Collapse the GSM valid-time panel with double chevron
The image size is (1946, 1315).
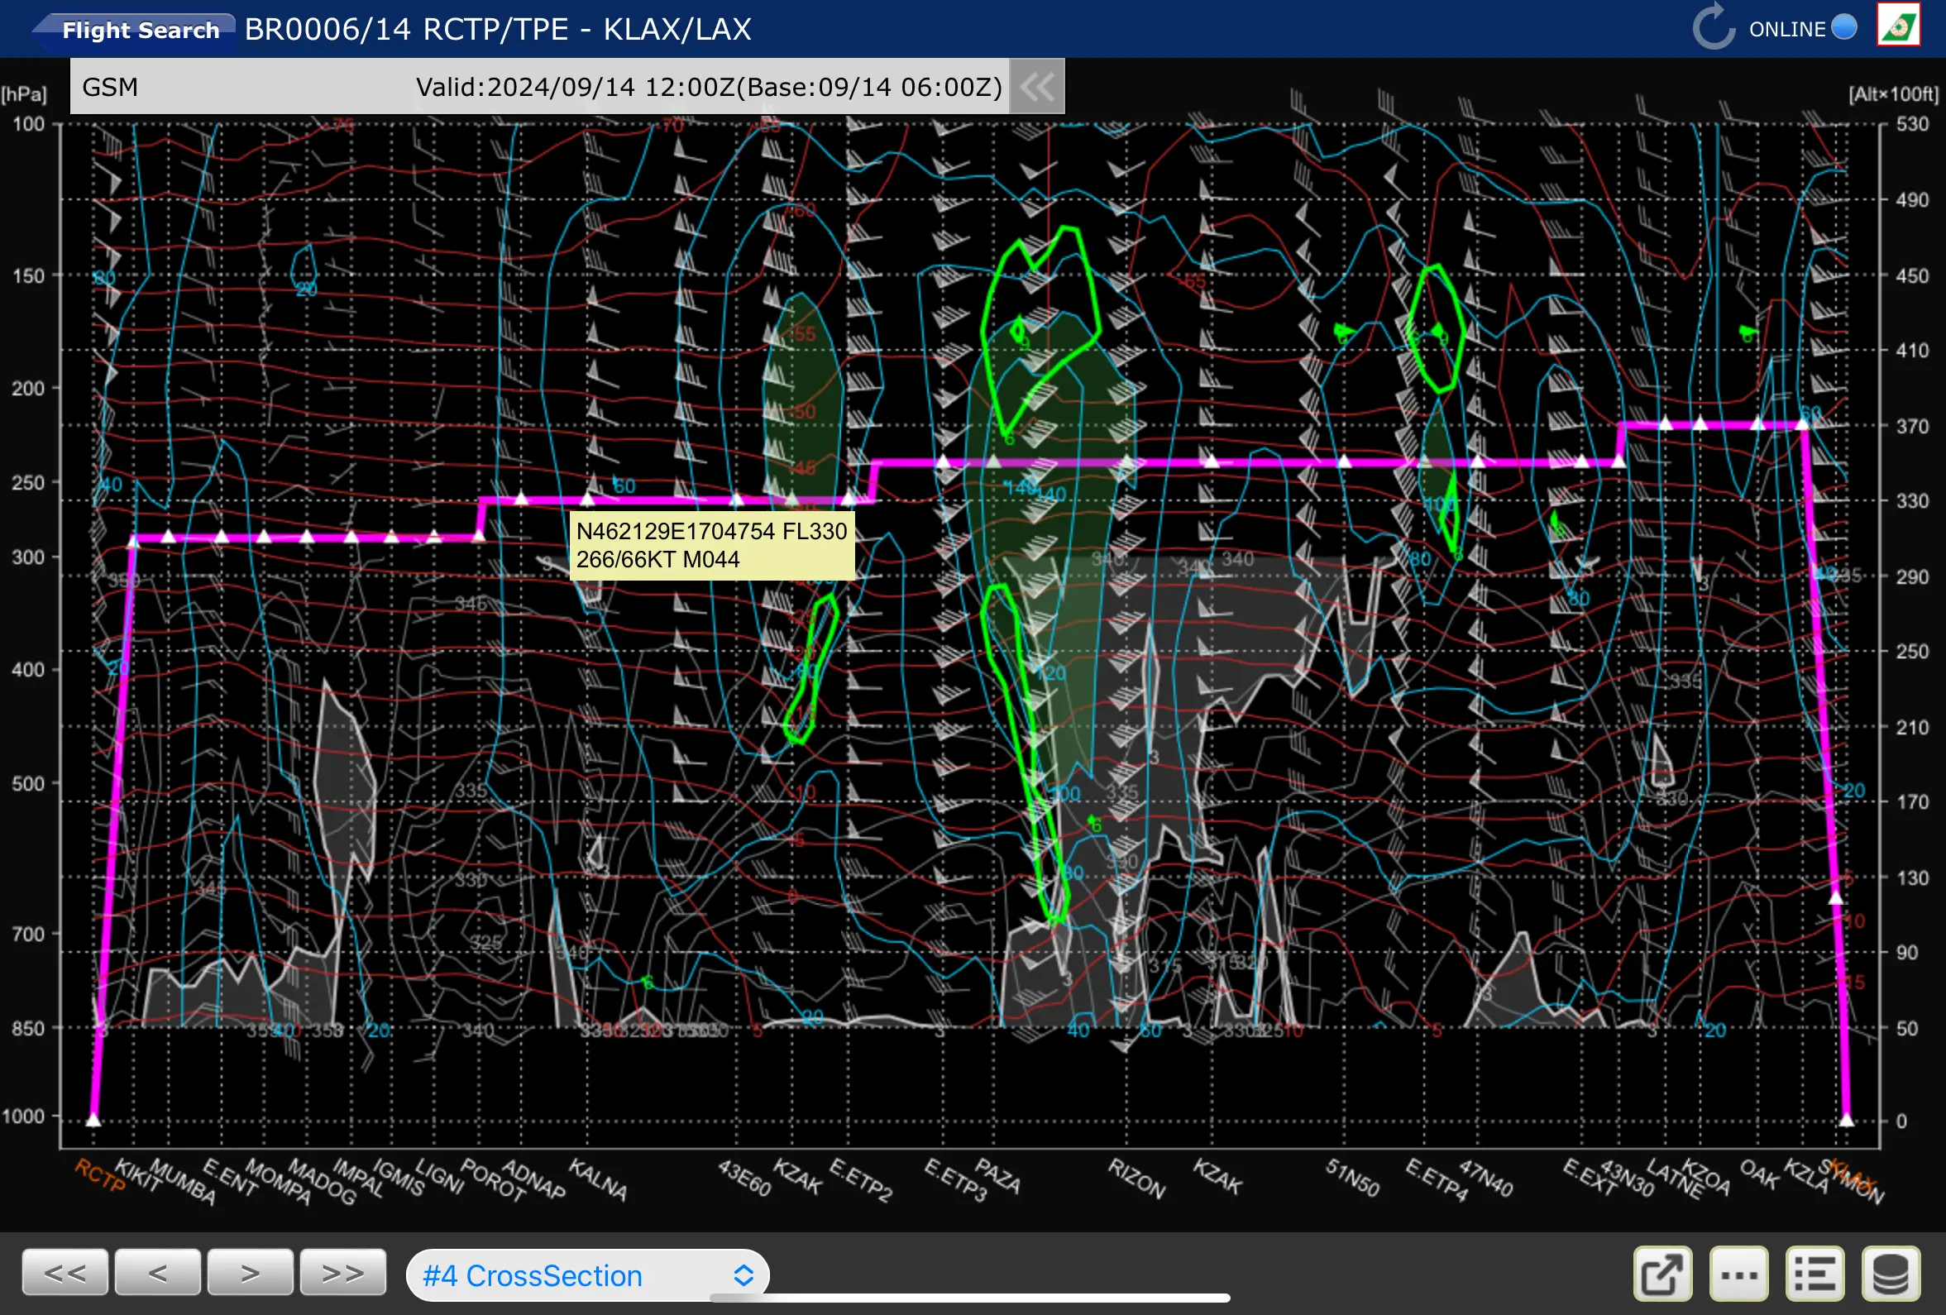click(x=1036, y=86)
